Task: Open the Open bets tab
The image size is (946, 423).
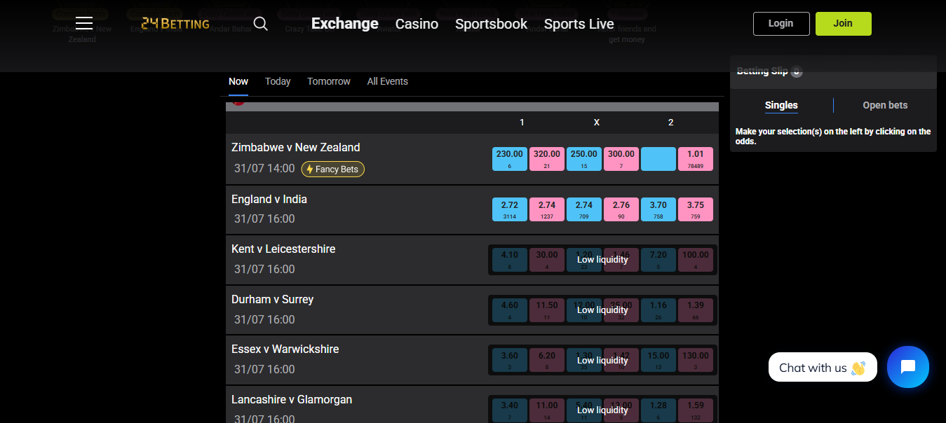Action: 884,104
